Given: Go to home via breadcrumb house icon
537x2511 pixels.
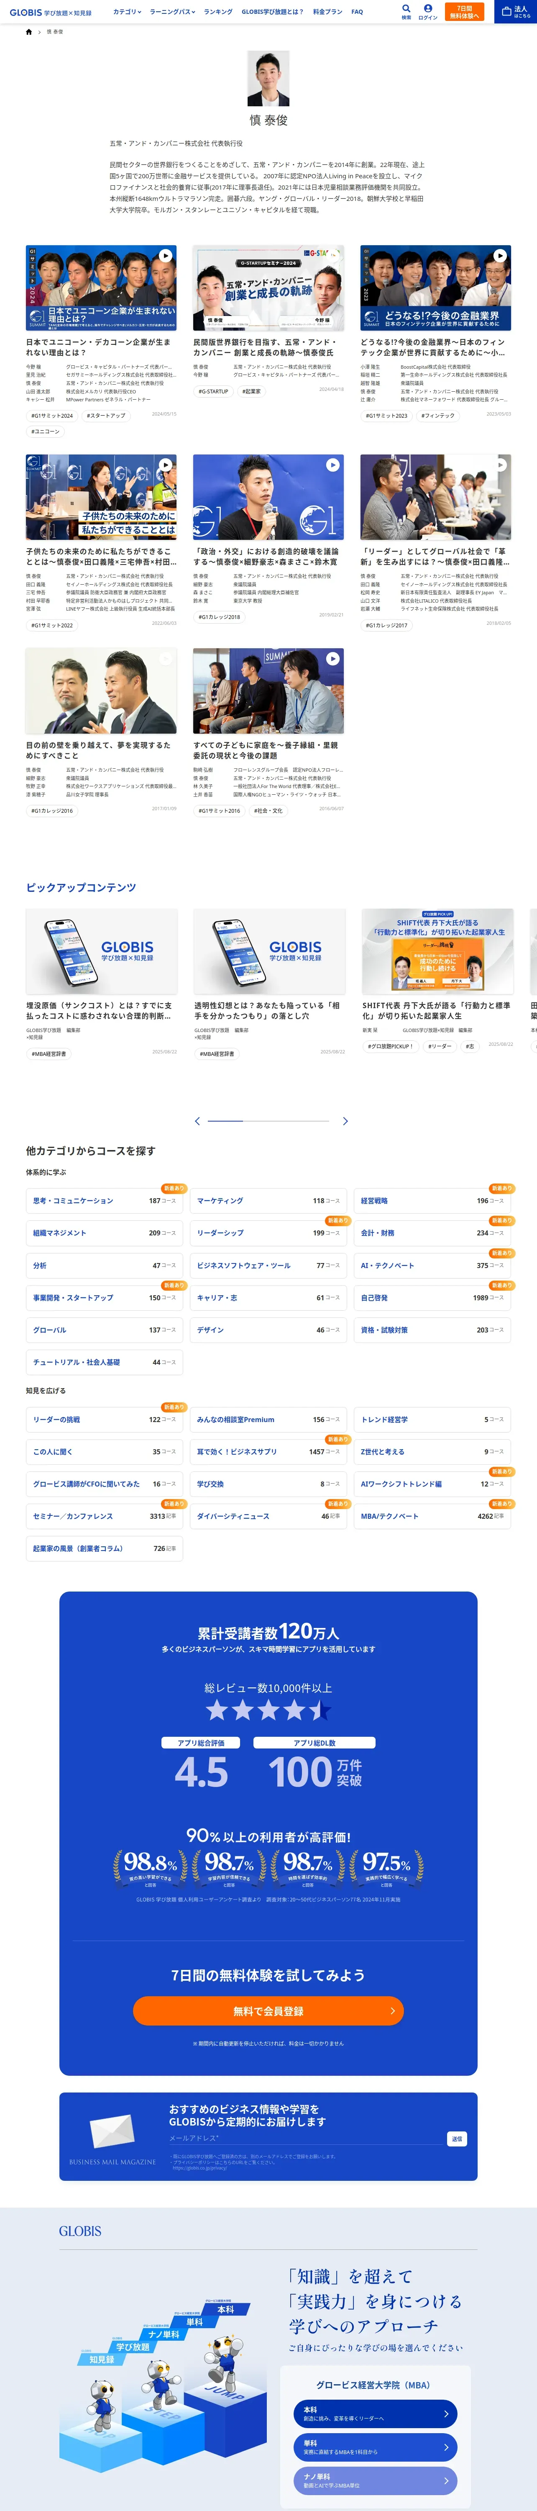Looking at the screenshot, I should [28, 32].
